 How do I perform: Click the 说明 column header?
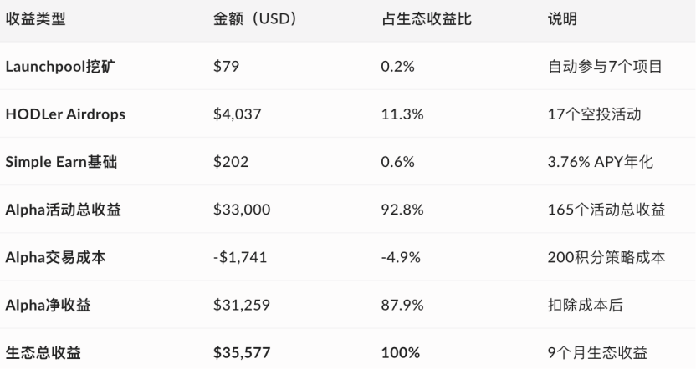click(x=560, y=19)
